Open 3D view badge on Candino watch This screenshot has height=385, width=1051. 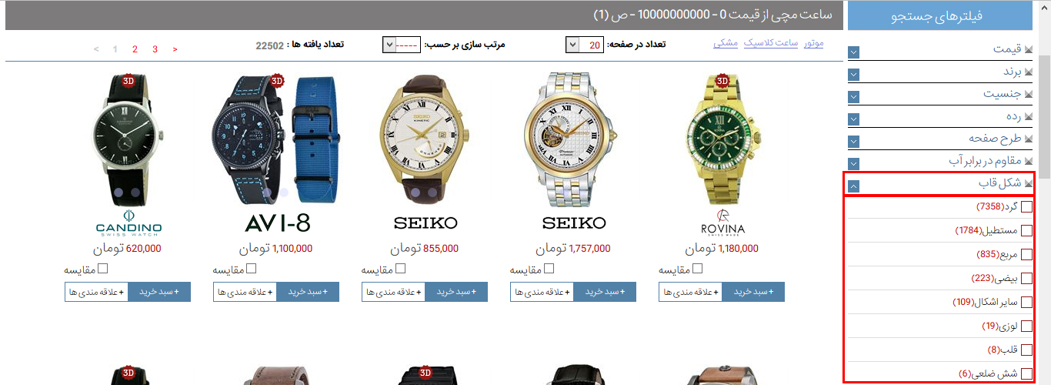click(x=128, y=80)
